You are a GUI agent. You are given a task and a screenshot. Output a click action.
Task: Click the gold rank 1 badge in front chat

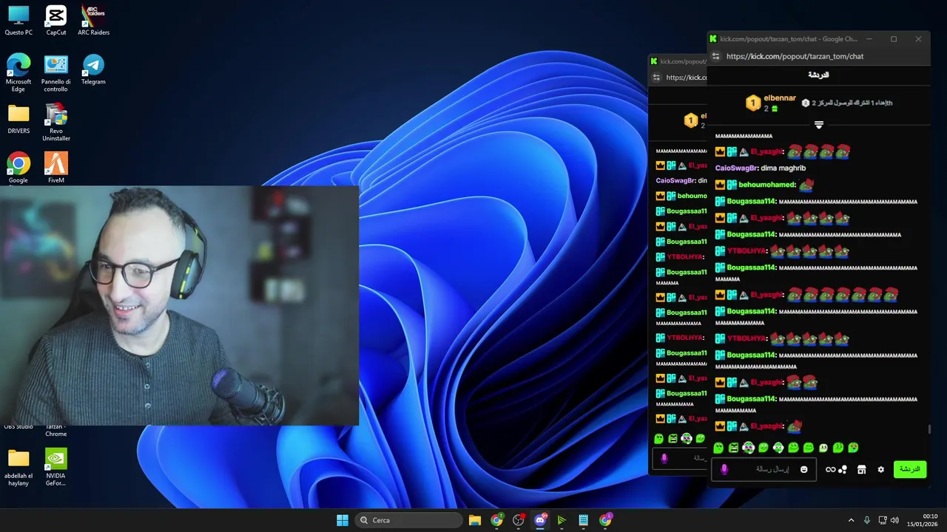[x=752, y=103]
